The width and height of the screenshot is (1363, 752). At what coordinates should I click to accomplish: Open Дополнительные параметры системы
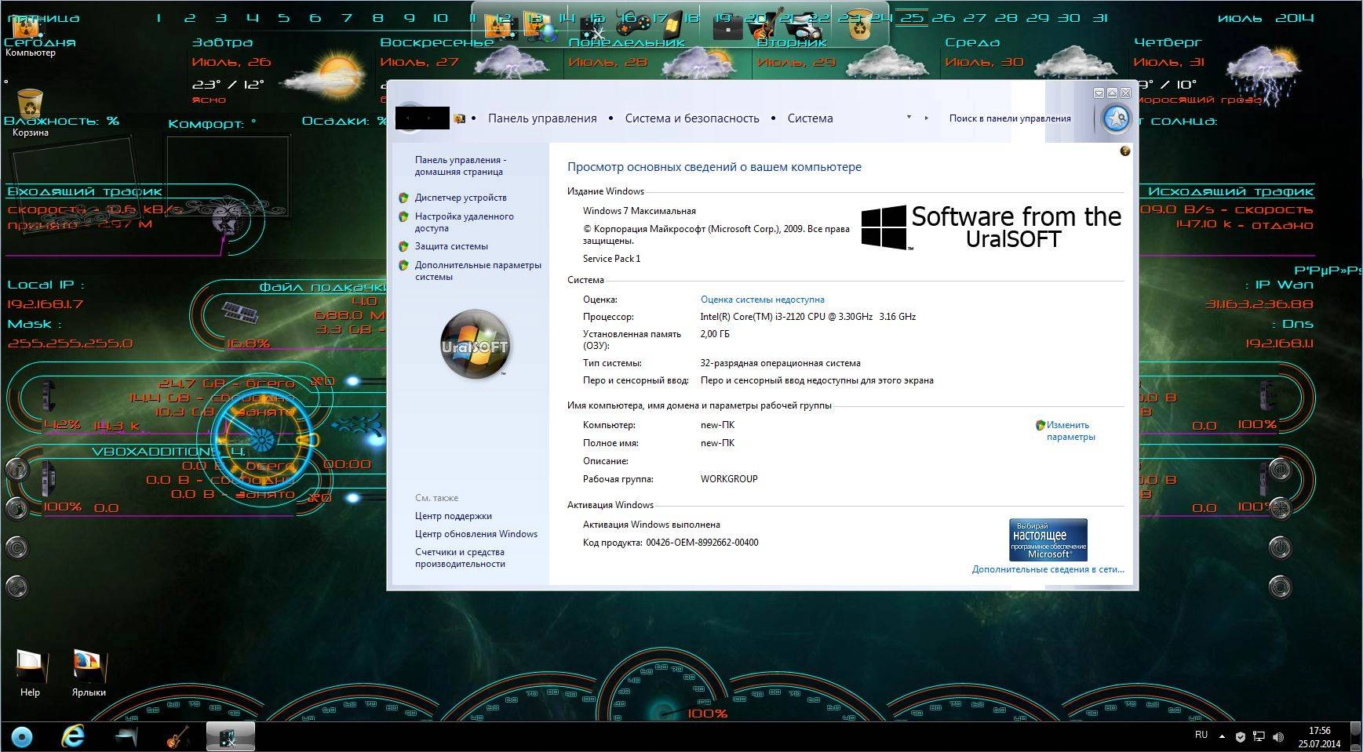tap(478, 271)
